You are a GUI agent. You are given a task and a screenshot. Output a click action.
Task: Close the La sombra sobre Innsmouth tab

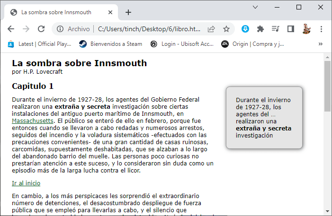(110, 12)
